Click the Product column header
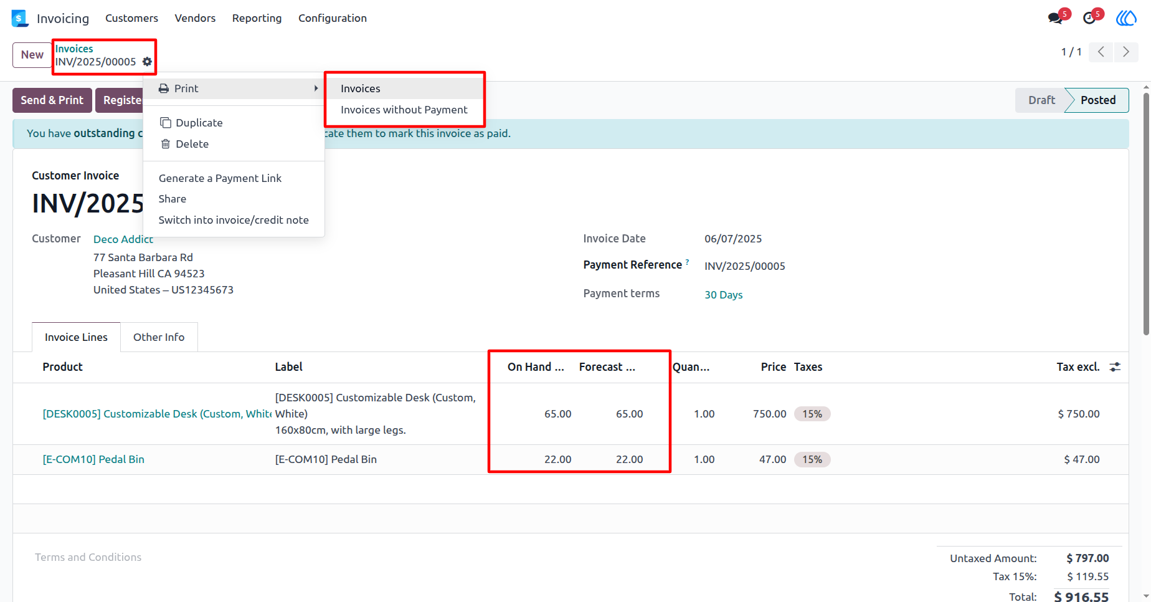 point(62,367)
